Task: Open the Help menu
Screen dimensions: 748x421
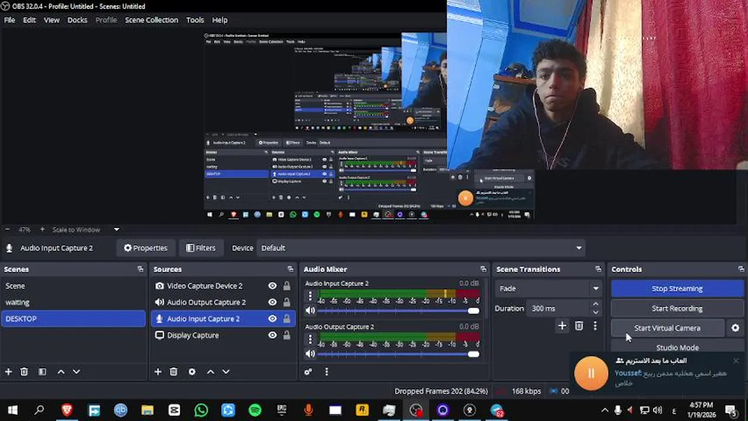Action: click(x=219, y=20)
